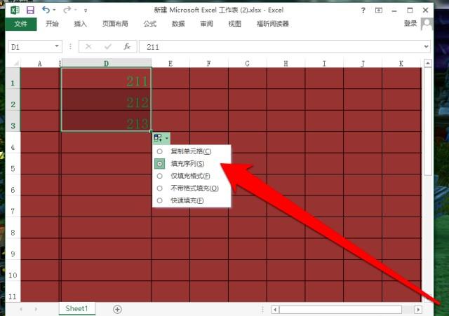This screenshot has height=316, width=449.
Task: Select row 1 header
Action: (x=13, y=78)
